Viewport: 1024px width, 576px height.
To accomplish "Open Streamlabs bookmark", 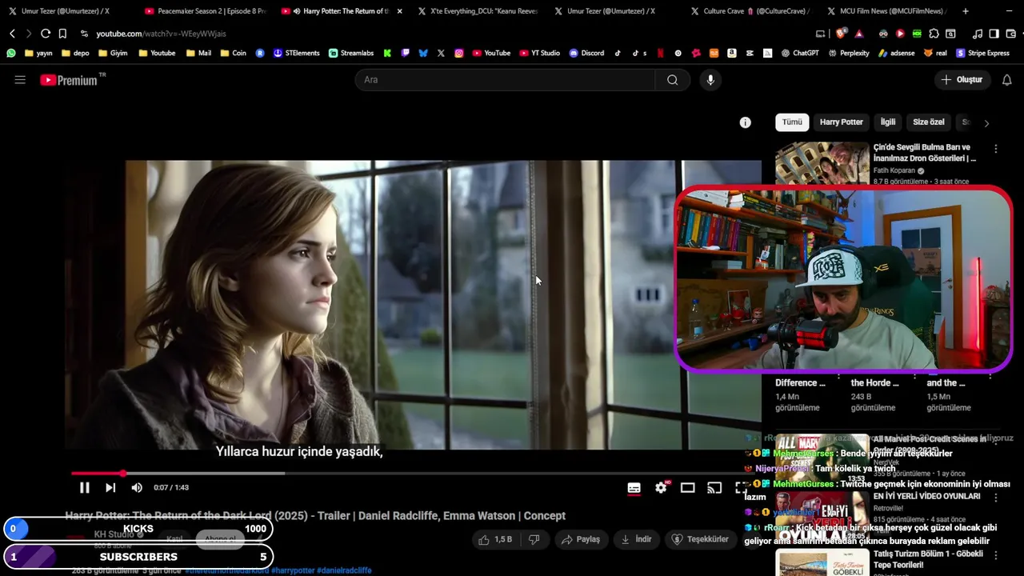I will click(351, 53).
